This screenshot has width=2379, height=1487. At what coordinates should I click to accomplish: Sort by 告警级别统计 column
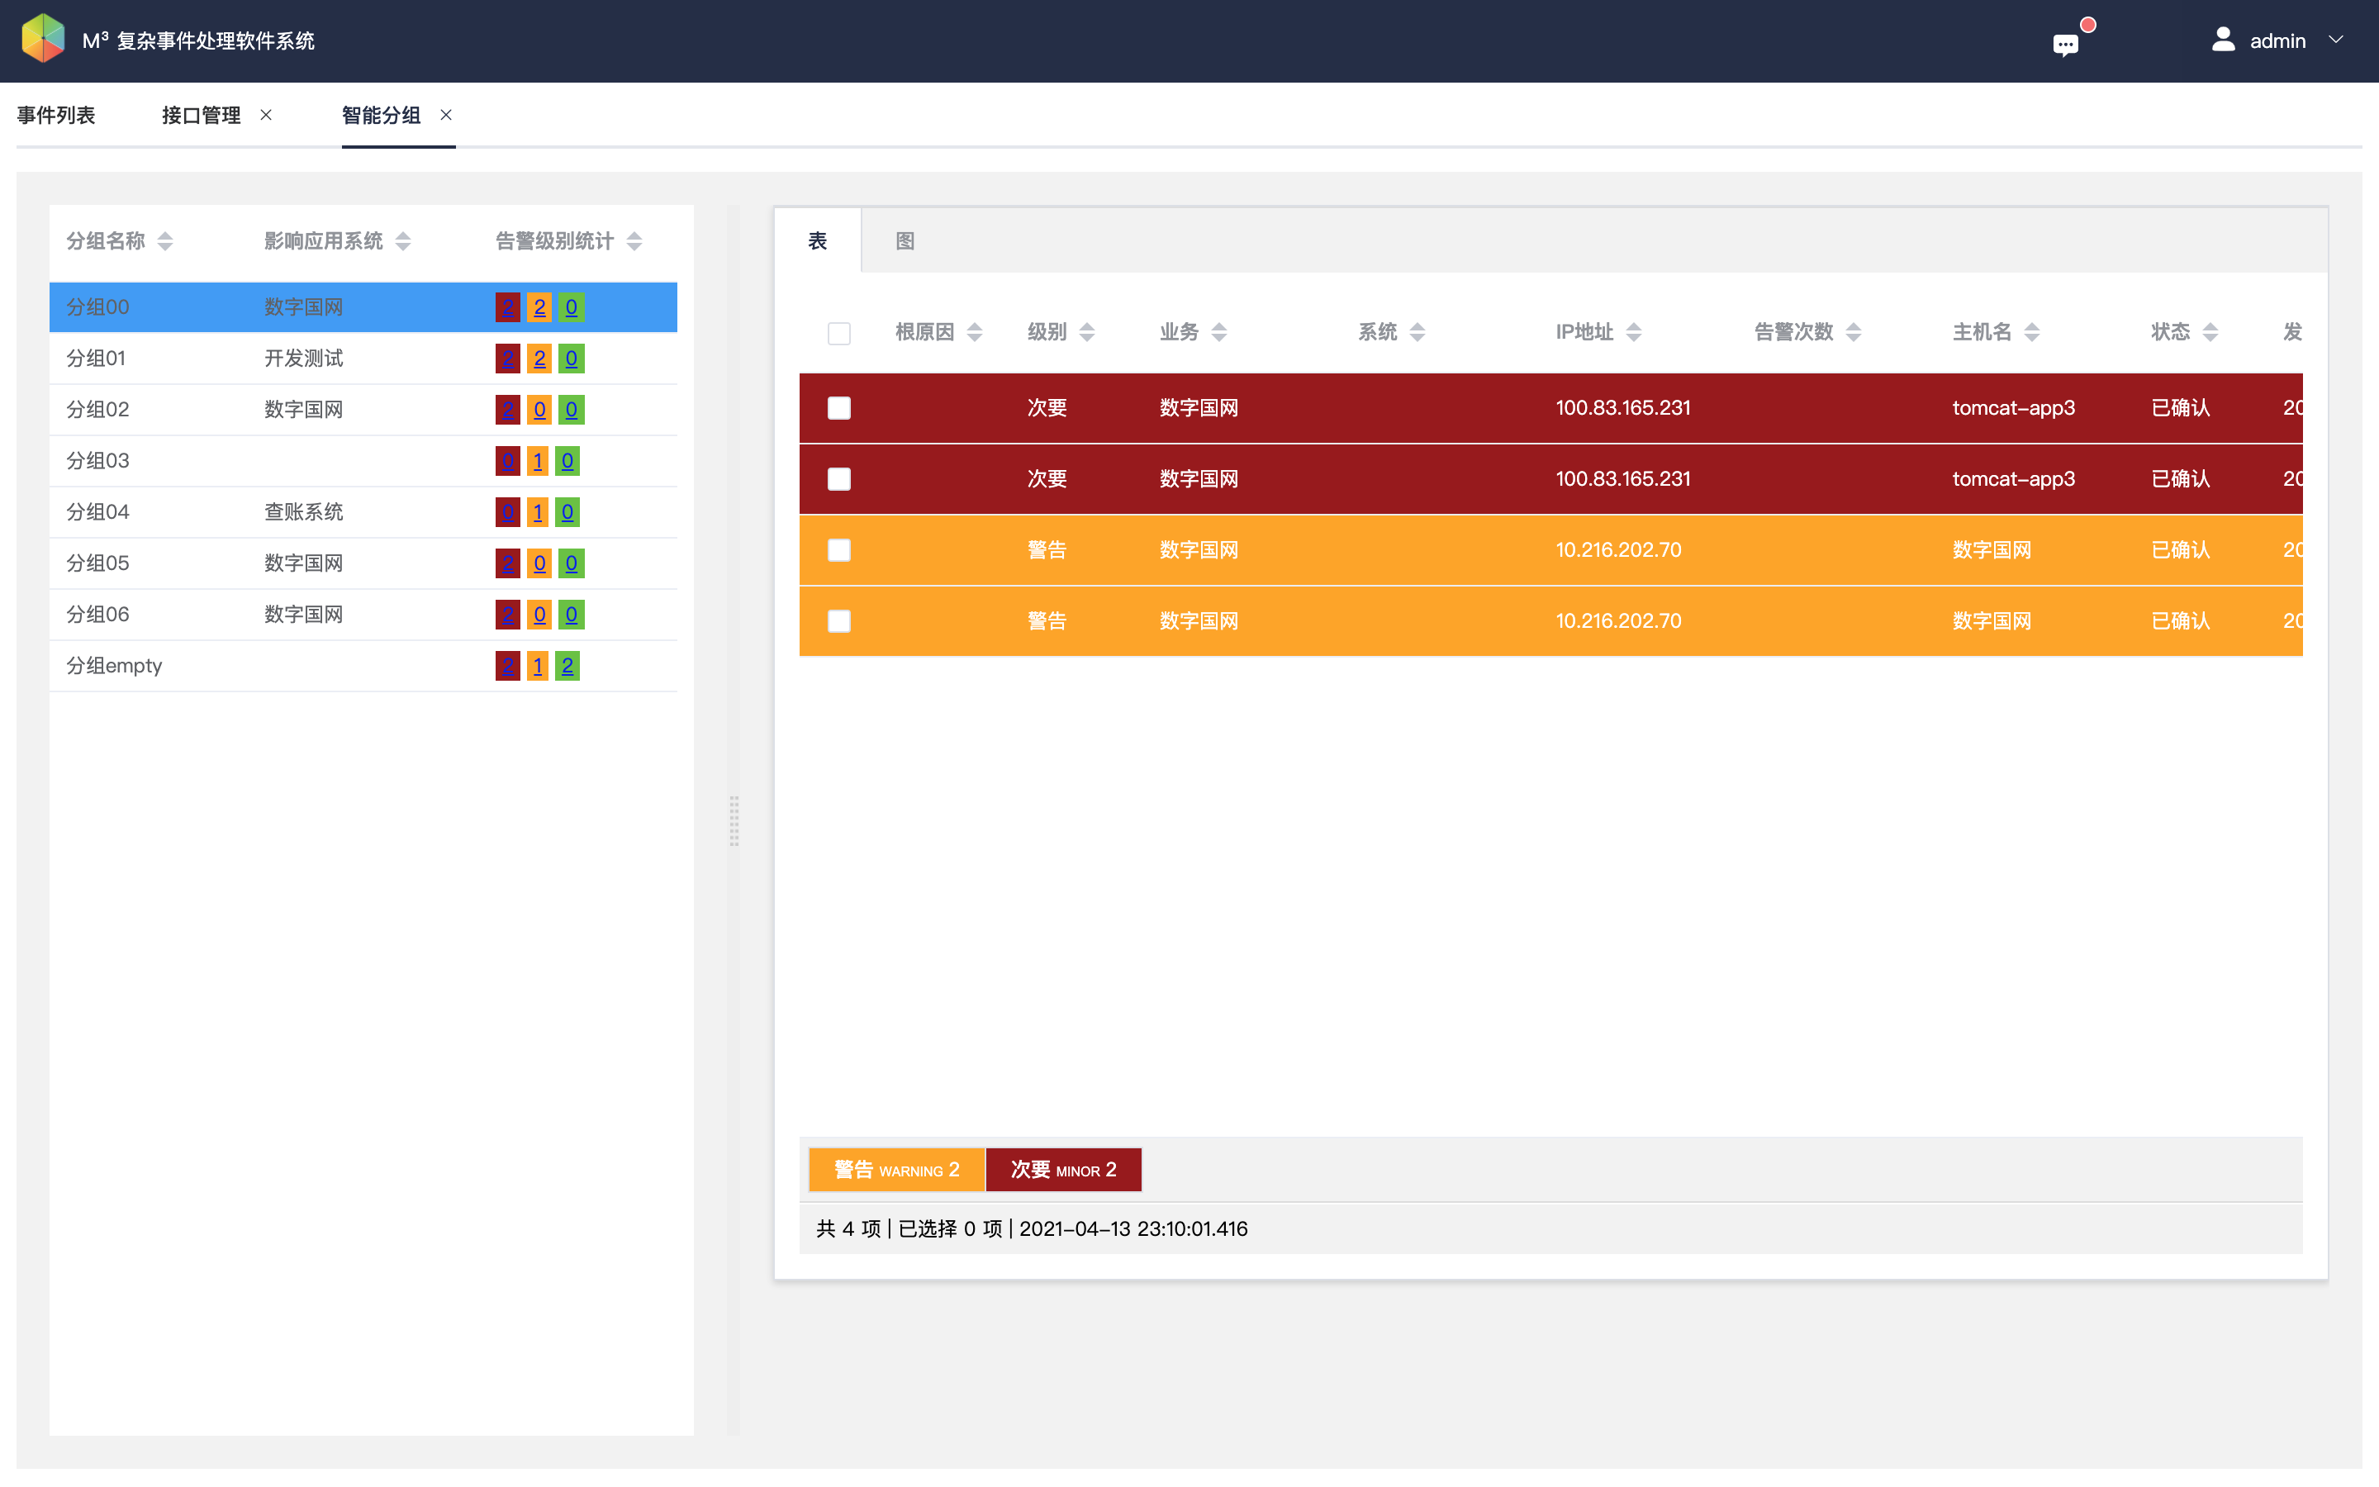[634, 241]
